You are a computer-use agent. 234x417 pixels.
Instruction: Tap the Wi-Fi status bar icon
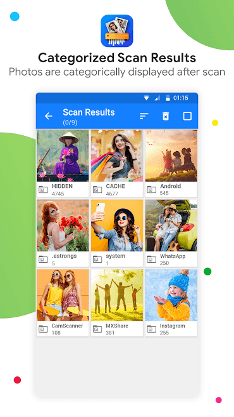click(146, 98)
